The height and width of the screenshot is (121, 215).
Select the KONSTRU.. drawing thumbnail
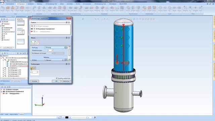pyautogui.click(x=21, y=23)
